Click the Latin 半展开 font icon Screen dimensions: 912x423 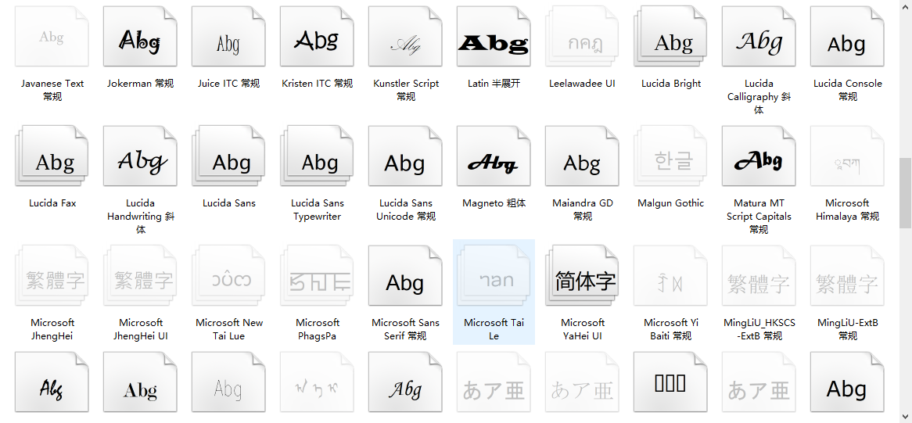494,36
